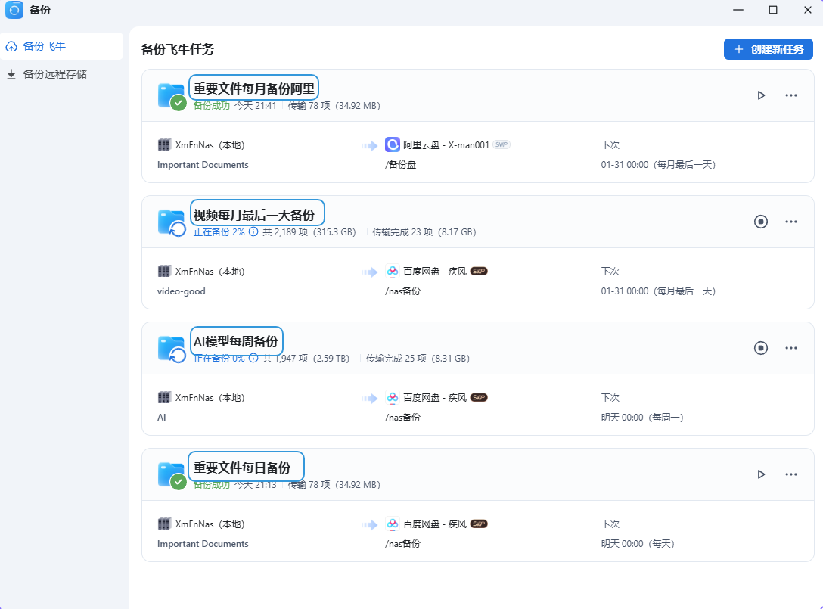Start the 重要文件每月备份阿里 task with play icon
The image size is (823, 609).
click(x=761, y=95)
